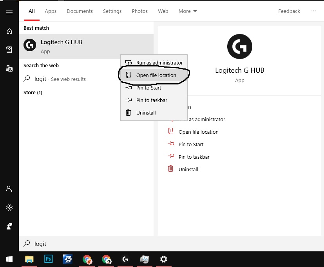Viewport: 324px width, 267px height.
Task: Click the red Uninstall trash icon in details
Action: tap(170, 168)
